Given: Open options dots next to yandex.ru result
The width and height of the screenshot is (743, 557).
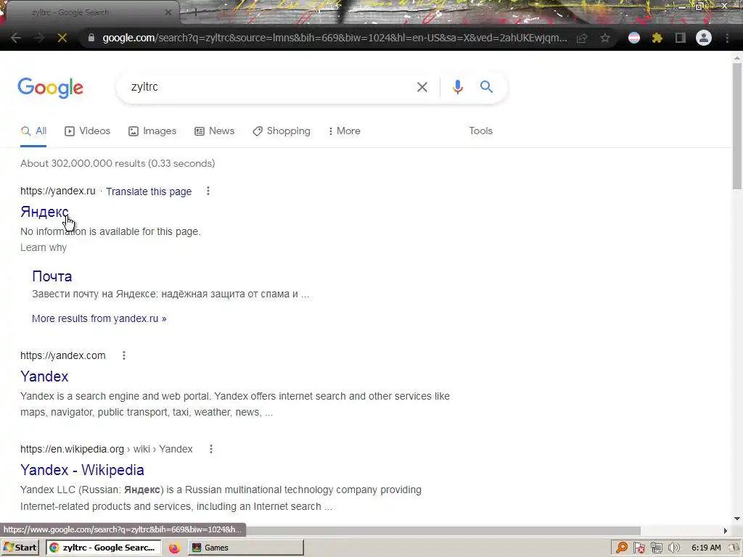Looking at the screenshot, I should coord(208,191).
